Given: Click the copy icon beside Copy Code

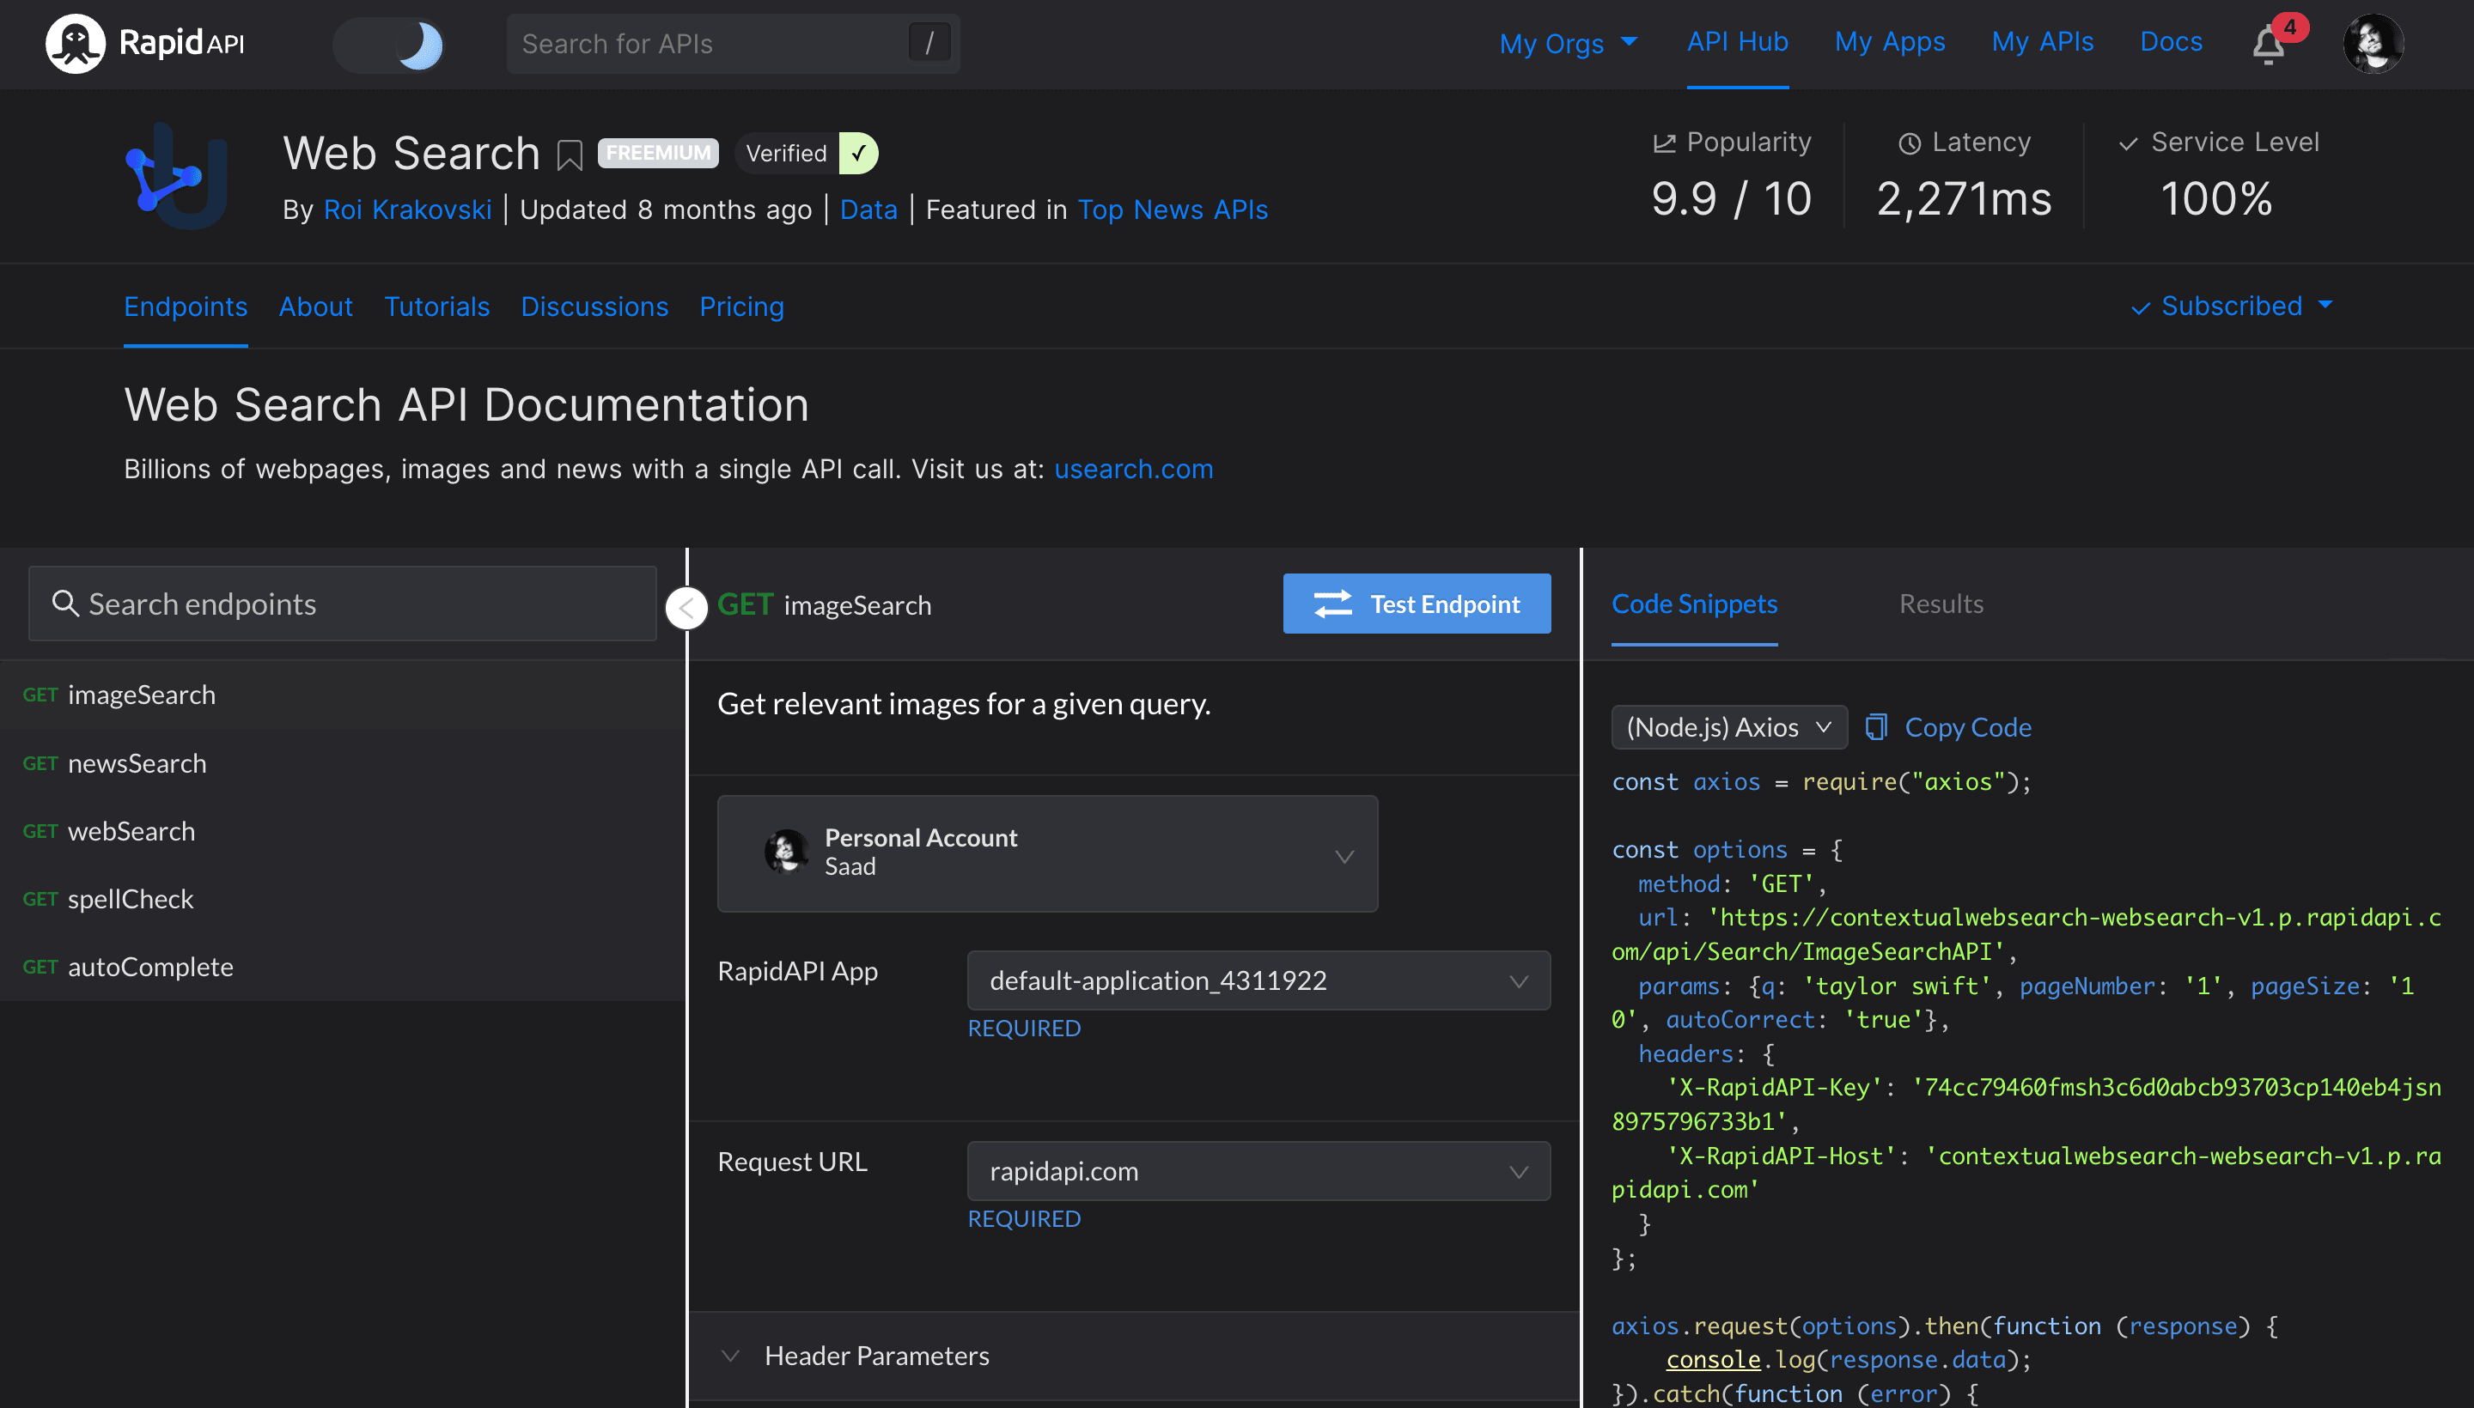Looking at the screenshot, I should [1875, 726].
